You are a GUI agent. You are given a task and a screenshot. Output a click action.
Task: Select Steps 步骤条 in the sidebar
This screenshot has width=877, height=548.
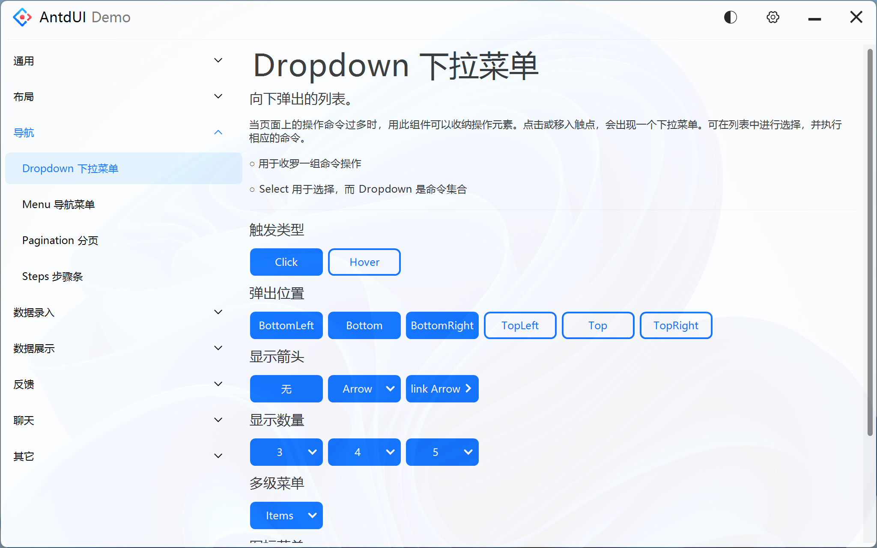(53, 276)
